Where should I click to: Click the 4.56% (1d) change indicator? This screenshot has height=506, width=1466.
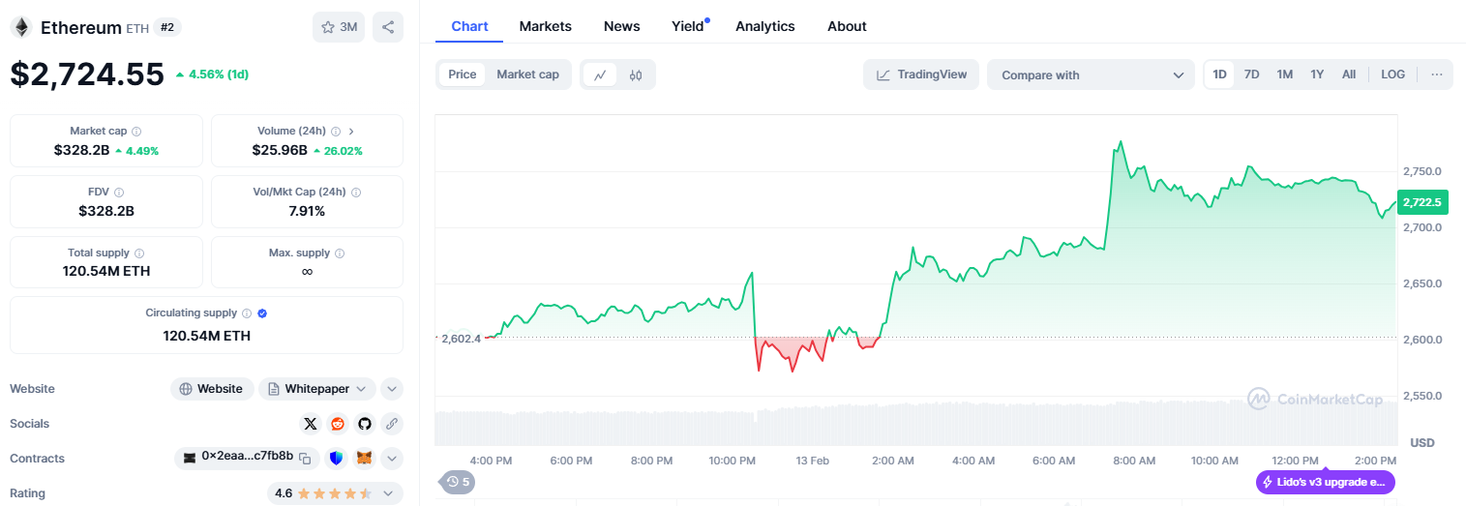(212, 74)
